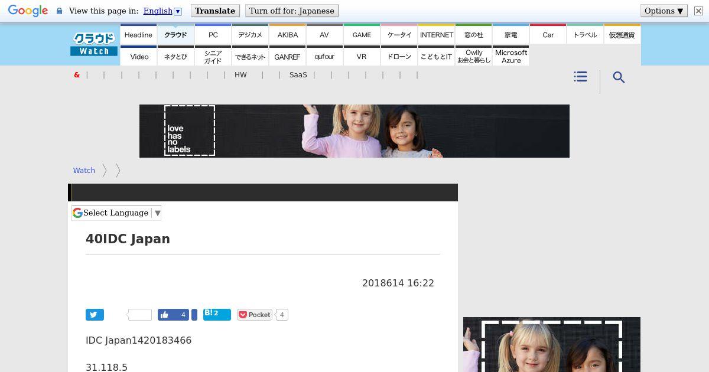Image resolution: width=709 pixels, height=372 pixels.
Task: Open the ケータイ tab
Action: (x=399, y=34)
